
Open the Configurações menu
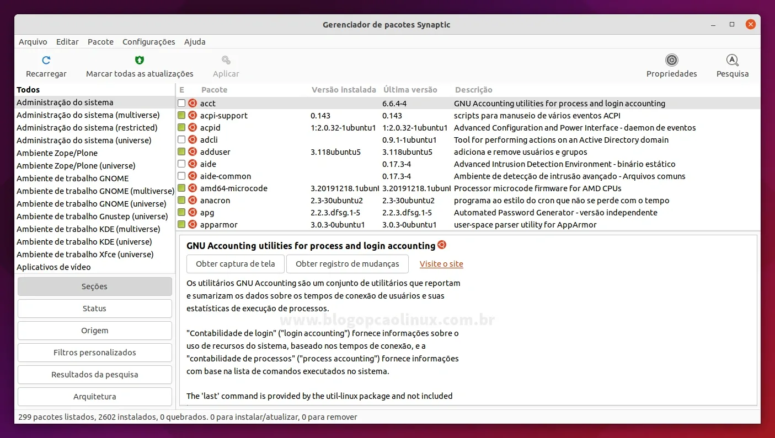[x=149, y=42]
